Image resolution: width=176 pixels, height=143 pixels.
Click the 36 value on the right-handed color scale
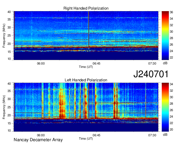(x=171, y=12)
